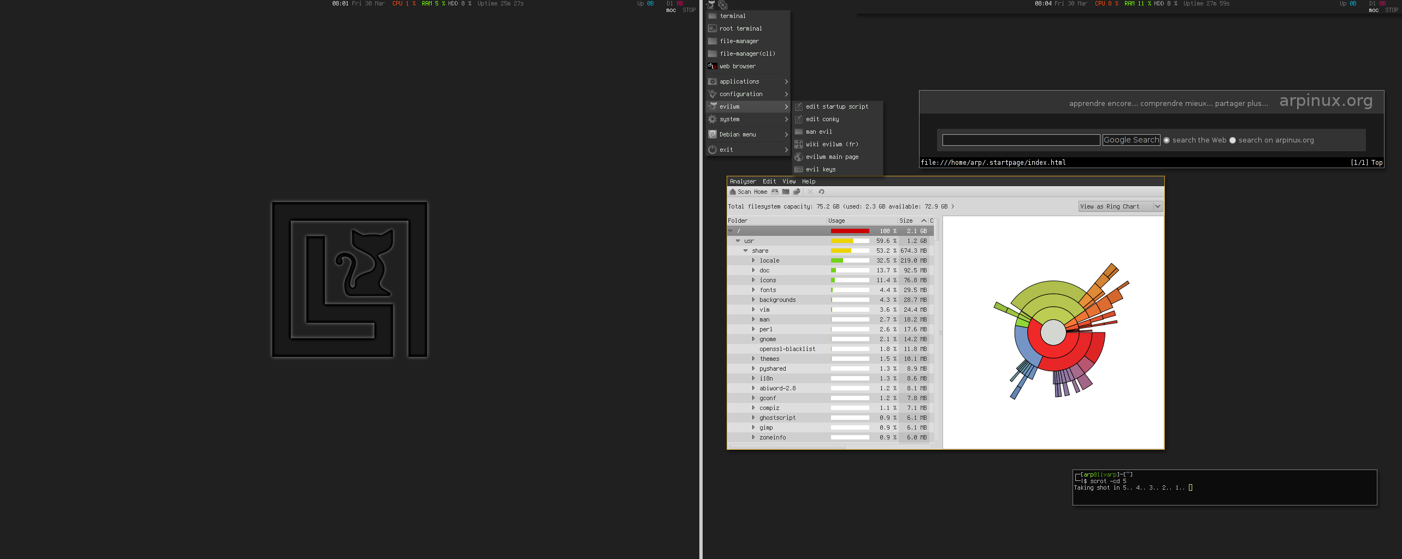Click the applications gear icon in the menu
Viewport: 1402px width, 559px height.
(x=712, y=81)
